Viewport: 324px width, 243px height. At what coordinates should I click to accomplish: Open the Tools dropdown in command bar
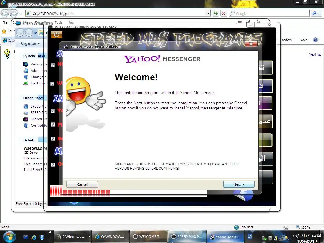[304, 40]
